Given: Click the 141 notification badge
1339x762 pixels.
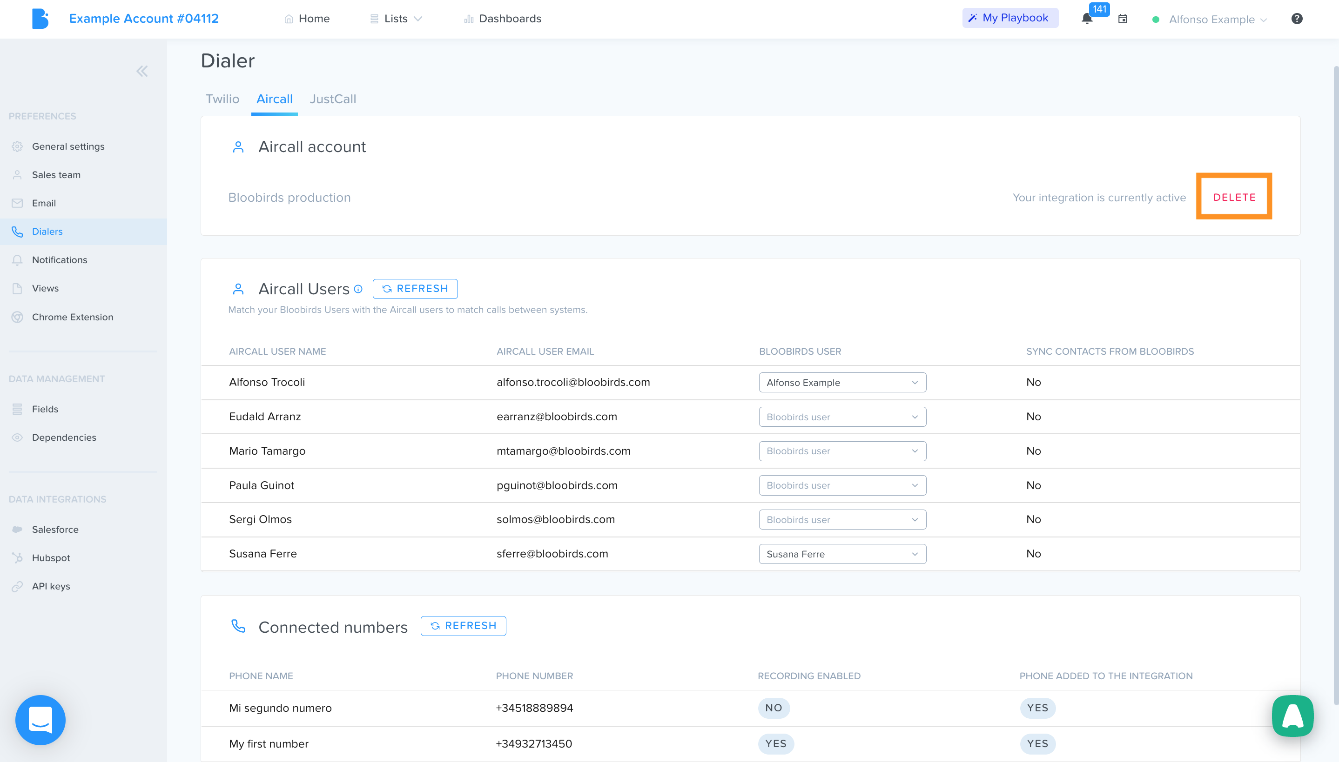Looking at the screenshot, I should tap(1099, 9).
